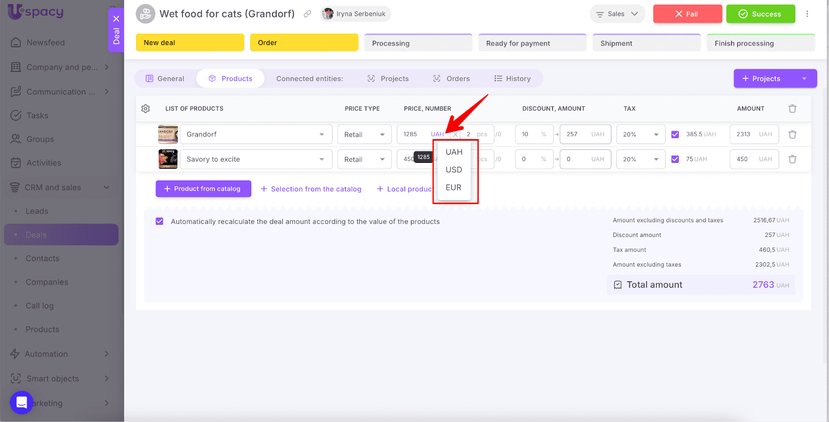Select USD from the currency list
829x422 pixels.
tap(453, 170)
